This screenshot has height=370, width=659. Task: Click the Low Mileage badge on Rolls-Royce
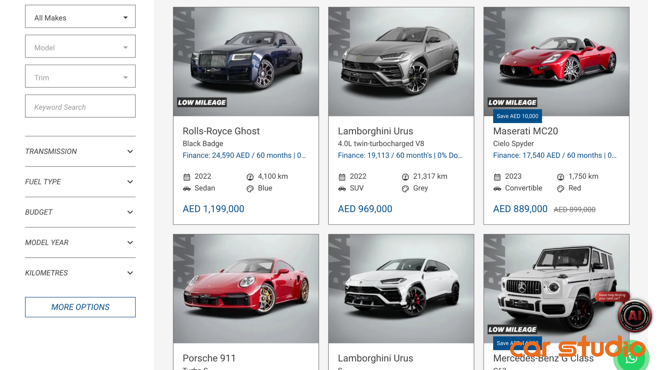202,102
